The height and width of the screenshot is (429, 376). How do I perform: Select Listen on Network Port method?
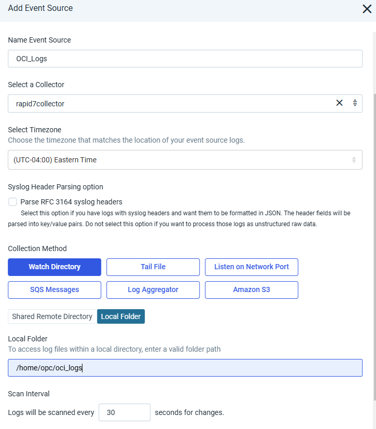coord(252,267)
